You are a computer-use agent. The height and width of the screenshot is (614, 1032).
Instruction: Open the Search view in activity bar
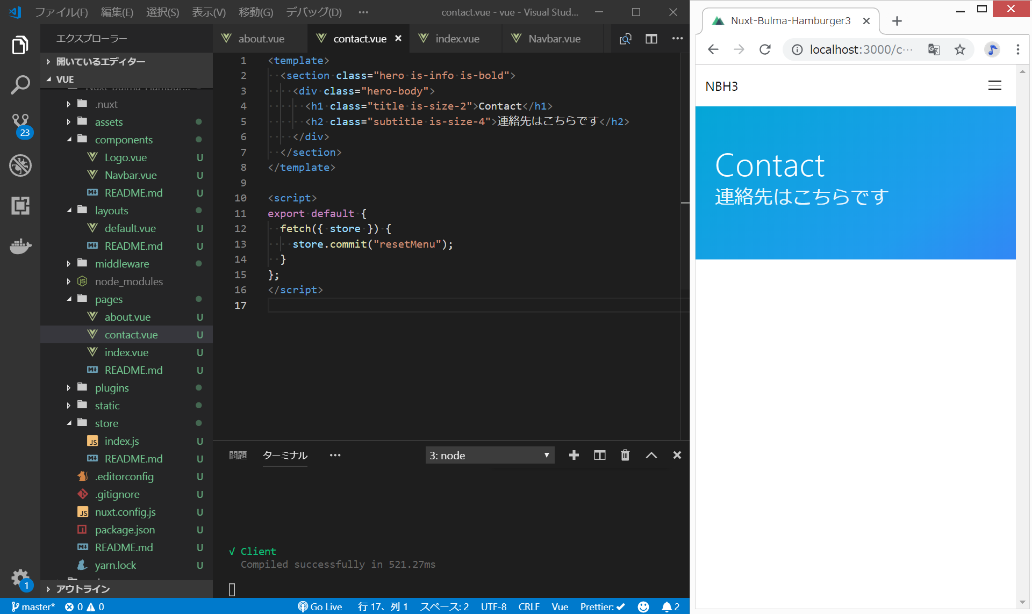20,85
